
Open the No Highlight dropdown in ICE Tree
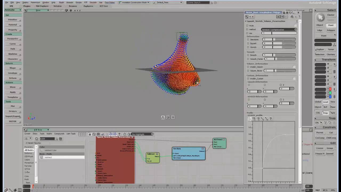[143, 134]
